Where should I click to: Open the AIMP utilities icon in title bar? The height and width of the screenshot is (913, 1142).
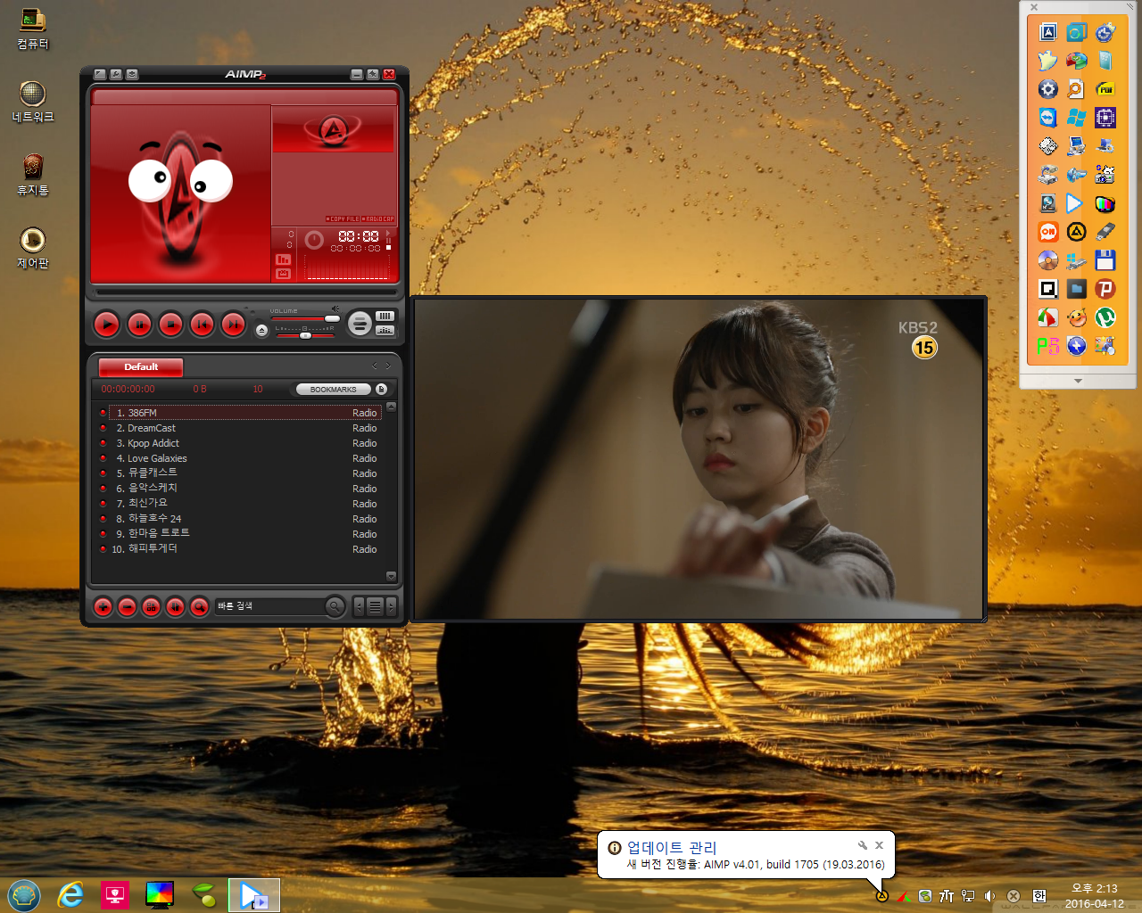tap(132, 74)
